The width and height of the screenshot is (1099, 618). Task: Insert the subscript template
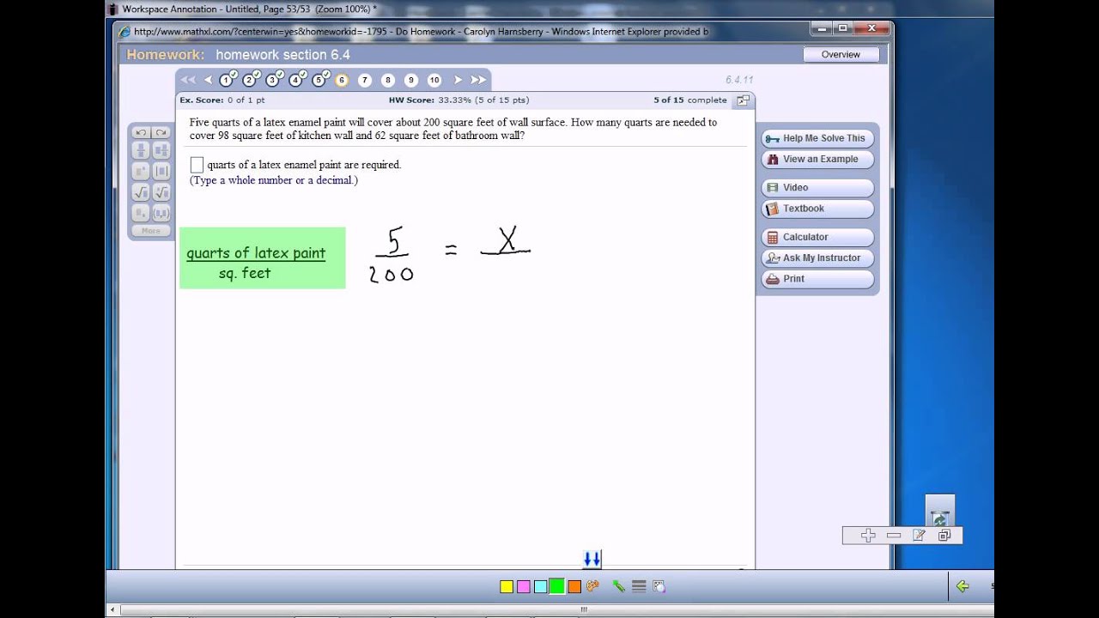[141, 213]
